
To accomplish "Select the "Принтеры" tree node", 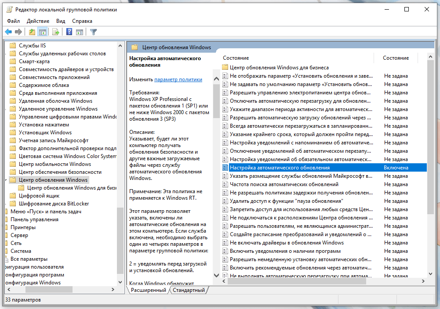I will (23, 227).
